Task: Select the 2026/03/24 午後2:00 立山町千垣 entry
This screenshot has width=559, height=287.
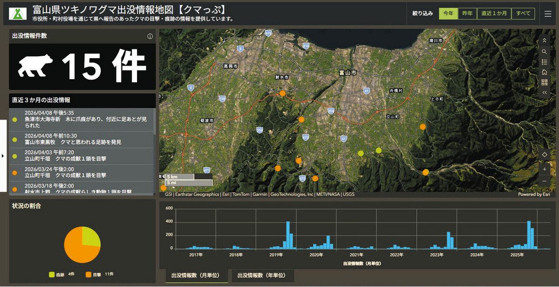Action: coord(82,173)
